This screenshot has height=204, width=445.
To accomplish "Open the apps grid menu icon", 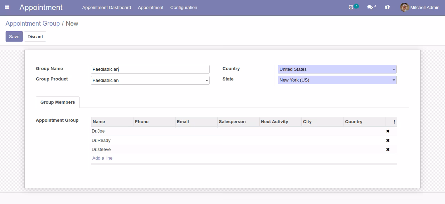I will click(7, 7).
